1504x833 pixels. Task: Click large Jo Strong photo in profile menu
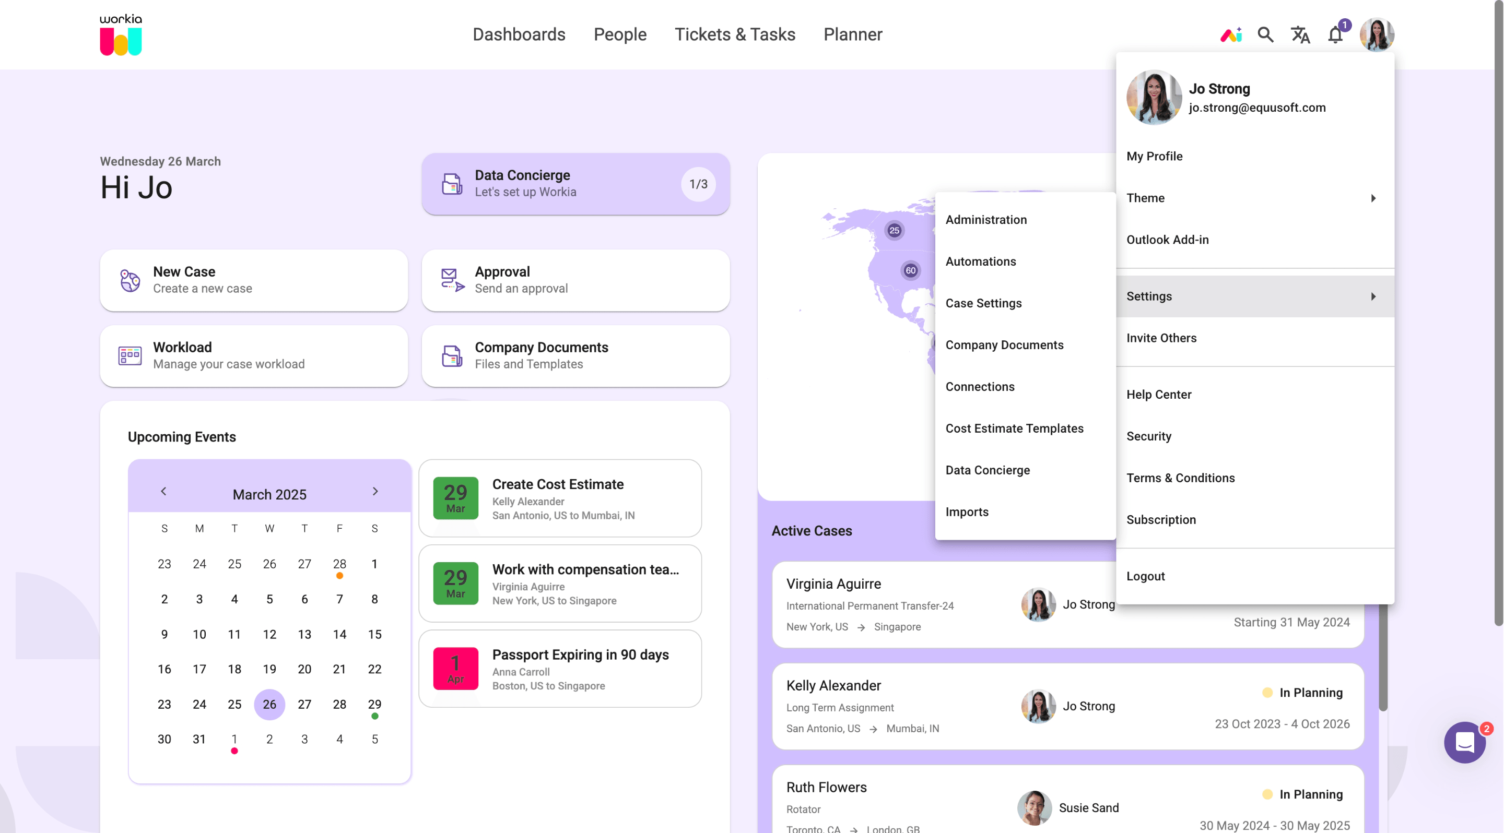(x=1154, y=98)
